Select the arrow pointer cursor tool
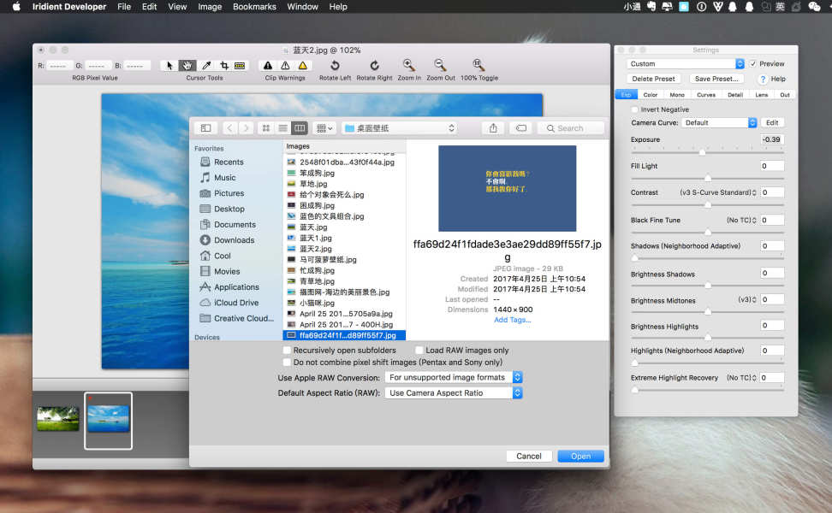Screen dimensions: 832x513 pos(169,65)
